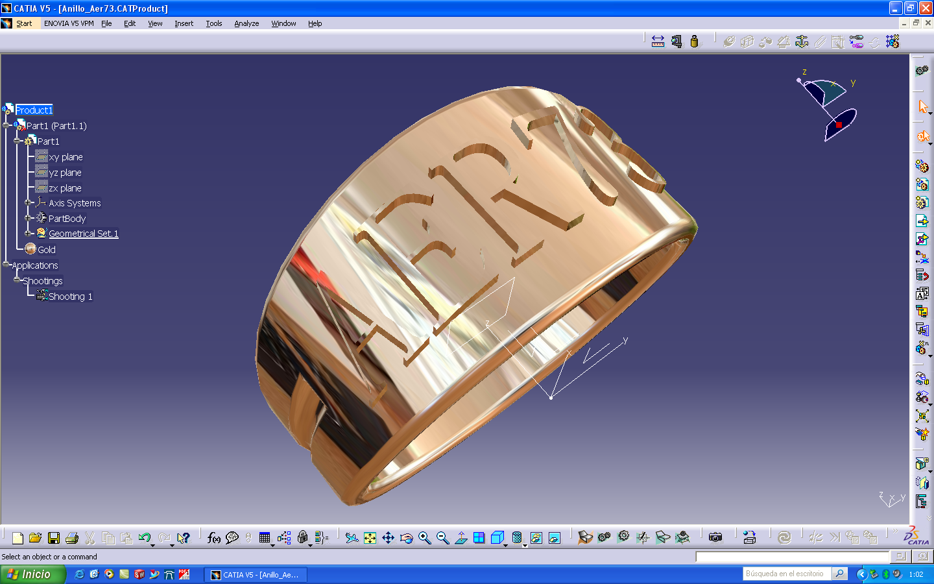Open the Undo history dropdown arrow
Image resolution: width=934 pixels, height=584 pixels.
click(153, 545)
